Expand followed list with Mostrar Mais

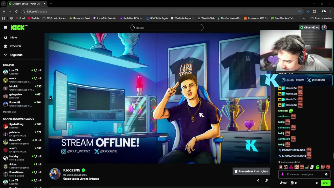click(10, 112)
